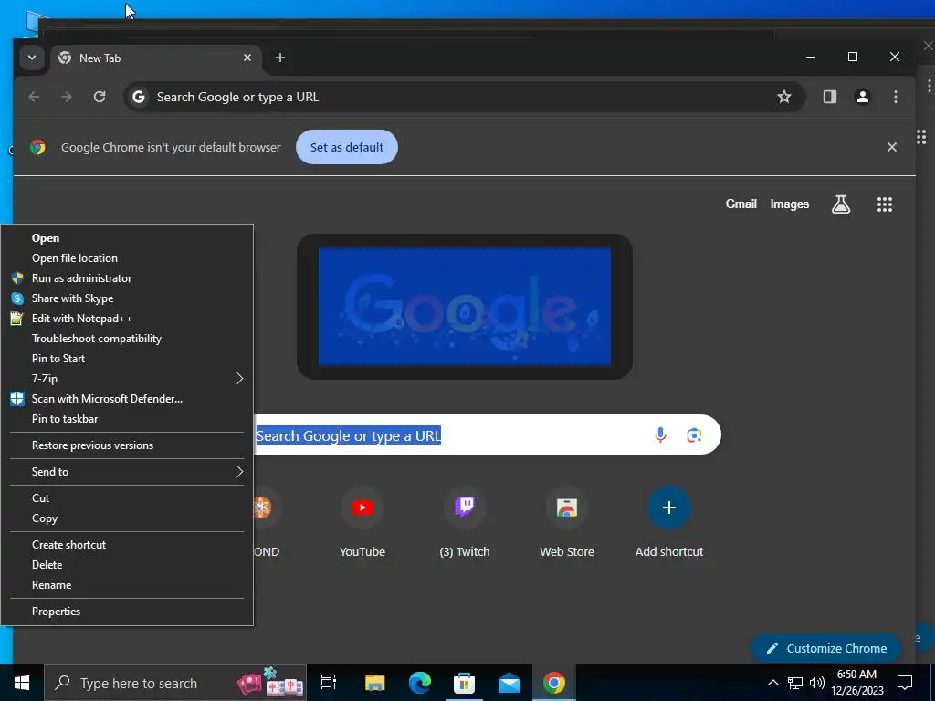
Task: Open the Twitch shortcut
Action: pyautogui.click(x=465, y=521)
